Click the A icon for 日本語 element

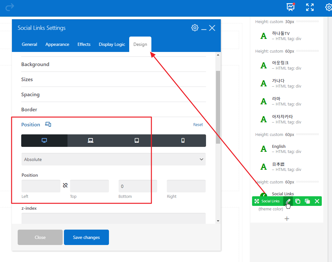[x=264, y=167]
